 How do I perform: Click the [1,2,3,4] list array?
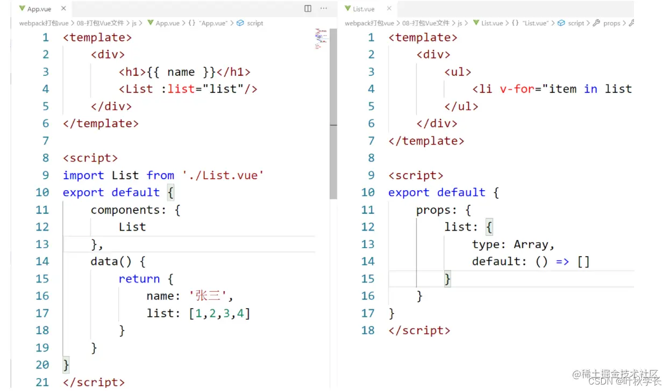[219, 313]
